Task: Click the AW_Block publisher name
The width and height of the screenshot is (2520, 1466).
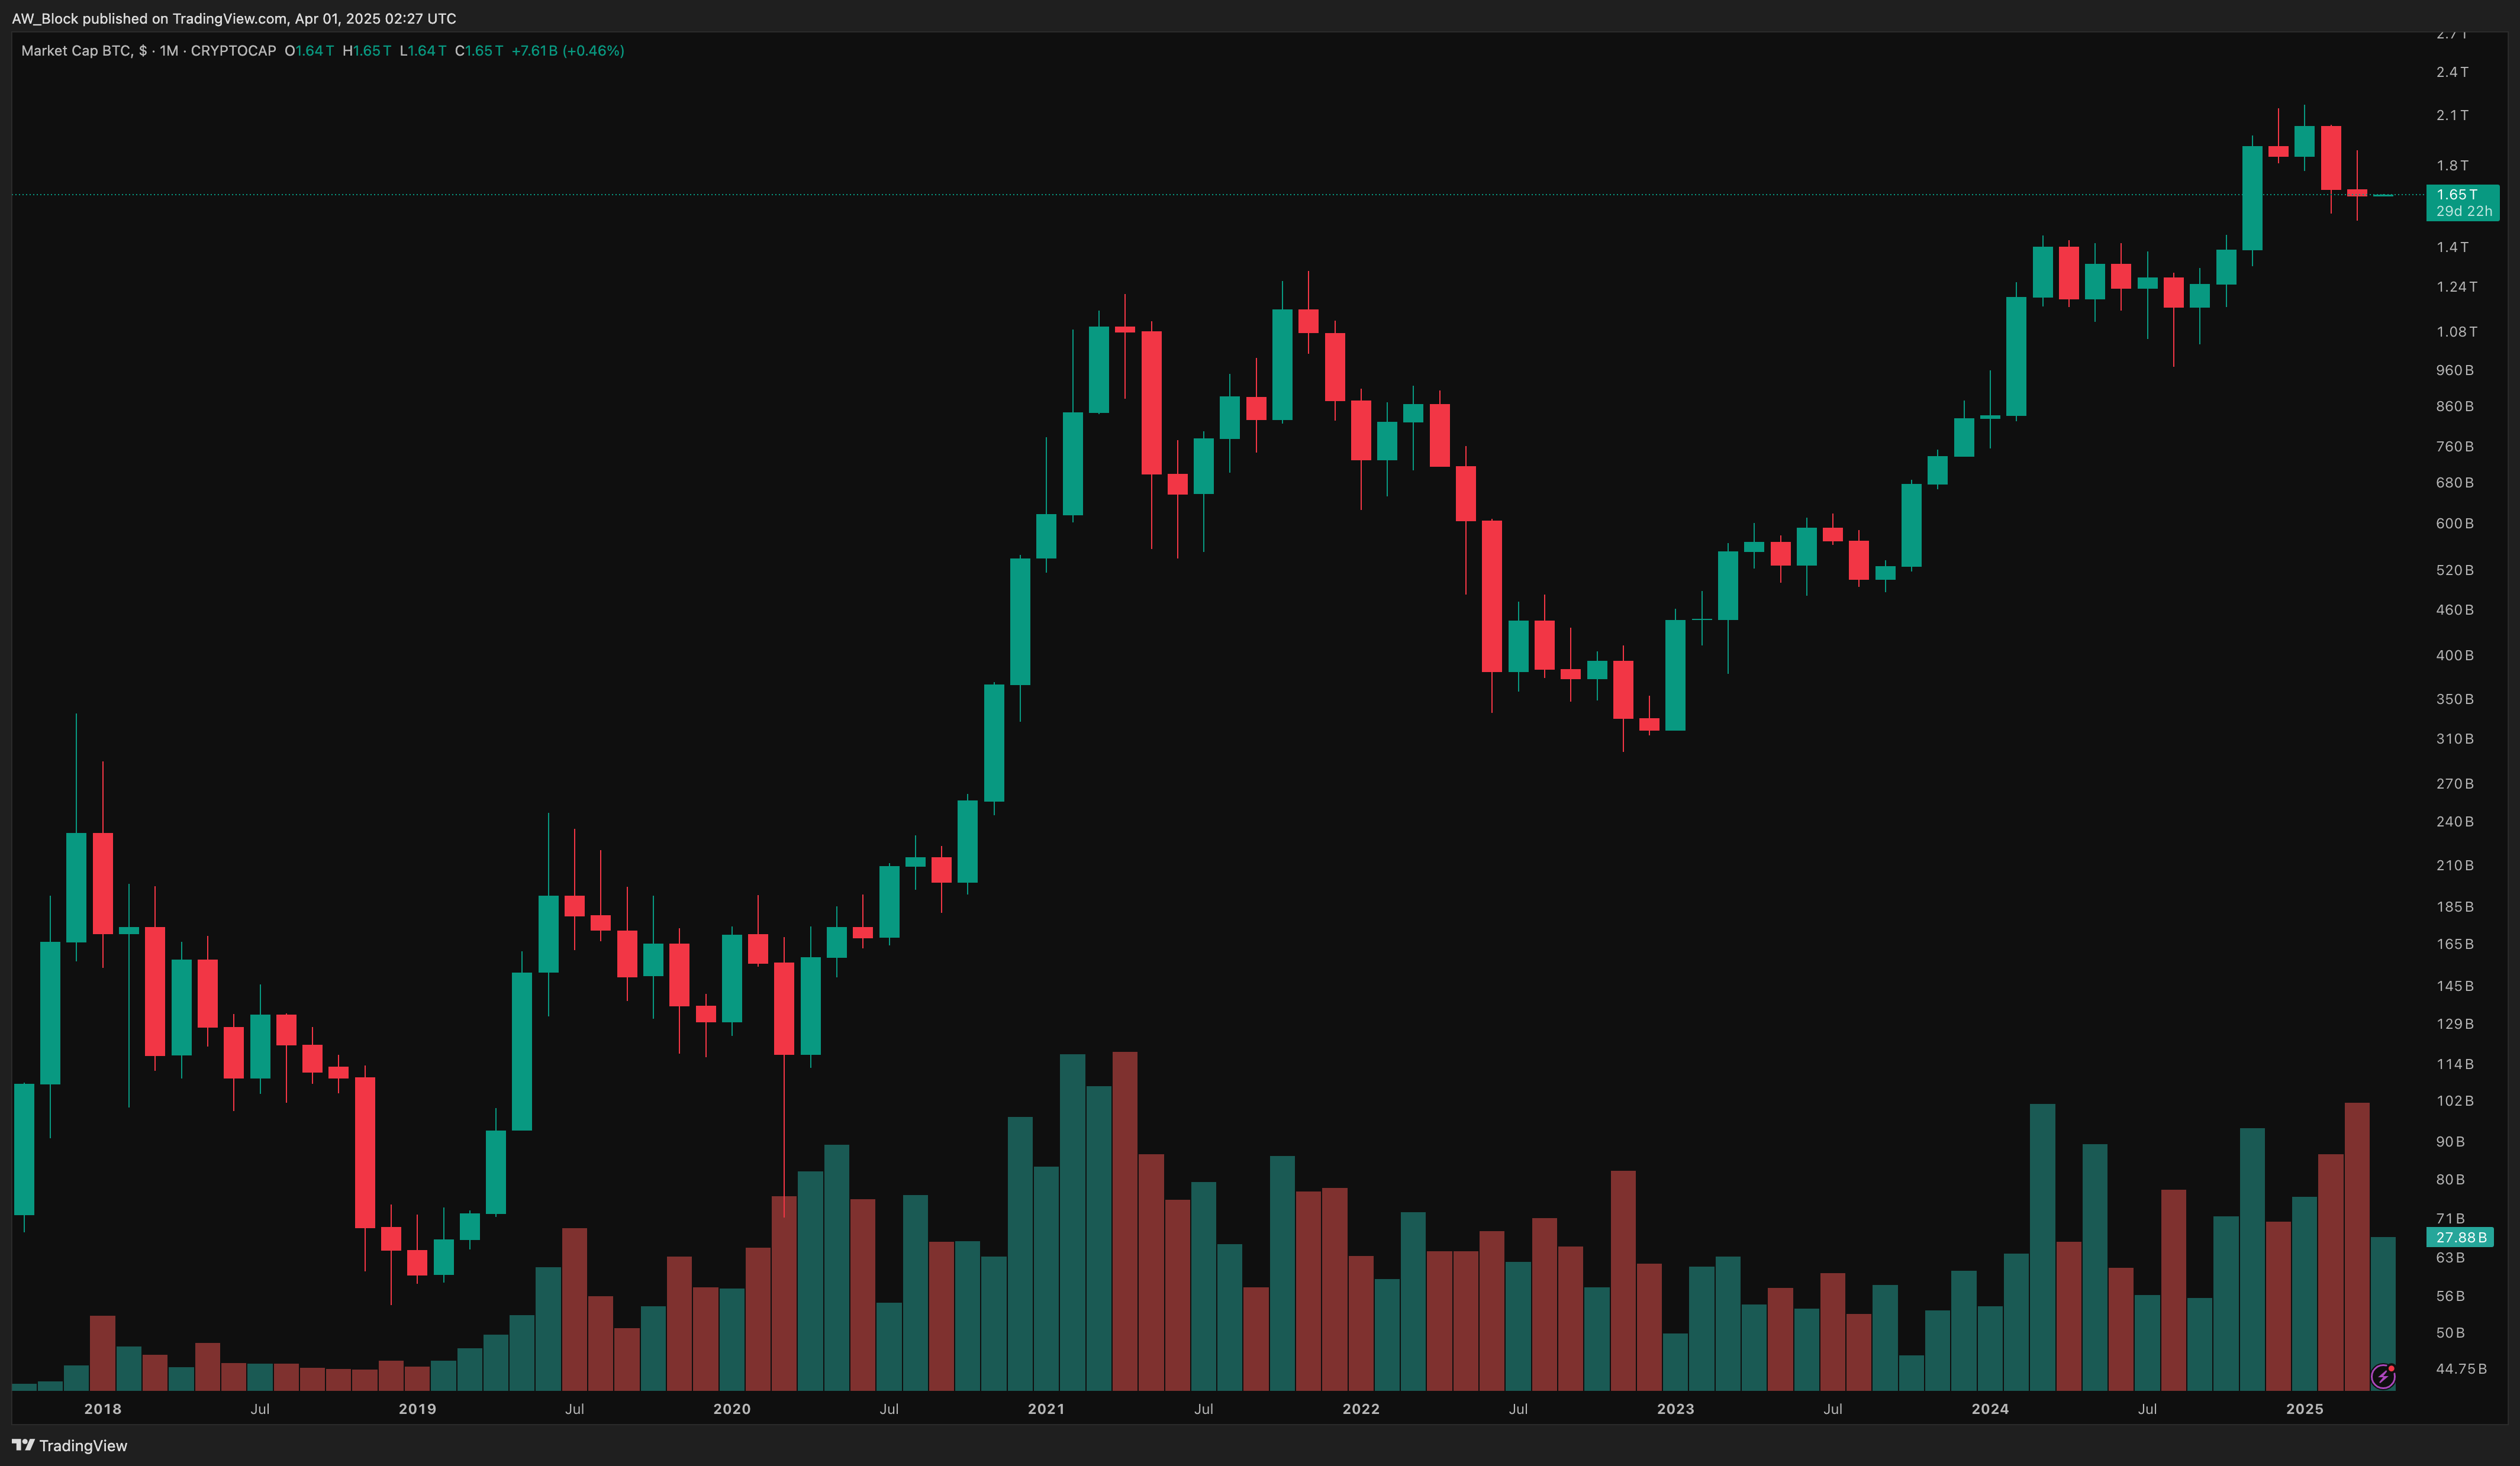Action: [x=44, y=18]
